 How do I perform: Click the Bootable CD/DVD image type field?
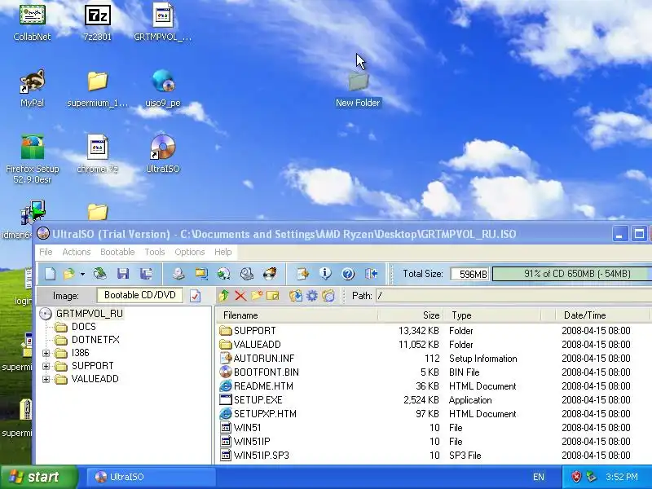click(139, 295)
